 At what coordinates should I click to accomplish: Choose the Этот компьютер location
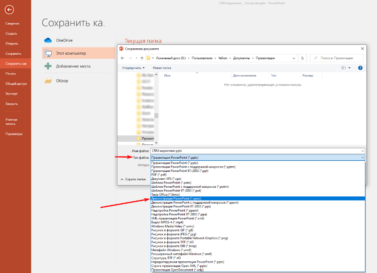click(79, 53)
